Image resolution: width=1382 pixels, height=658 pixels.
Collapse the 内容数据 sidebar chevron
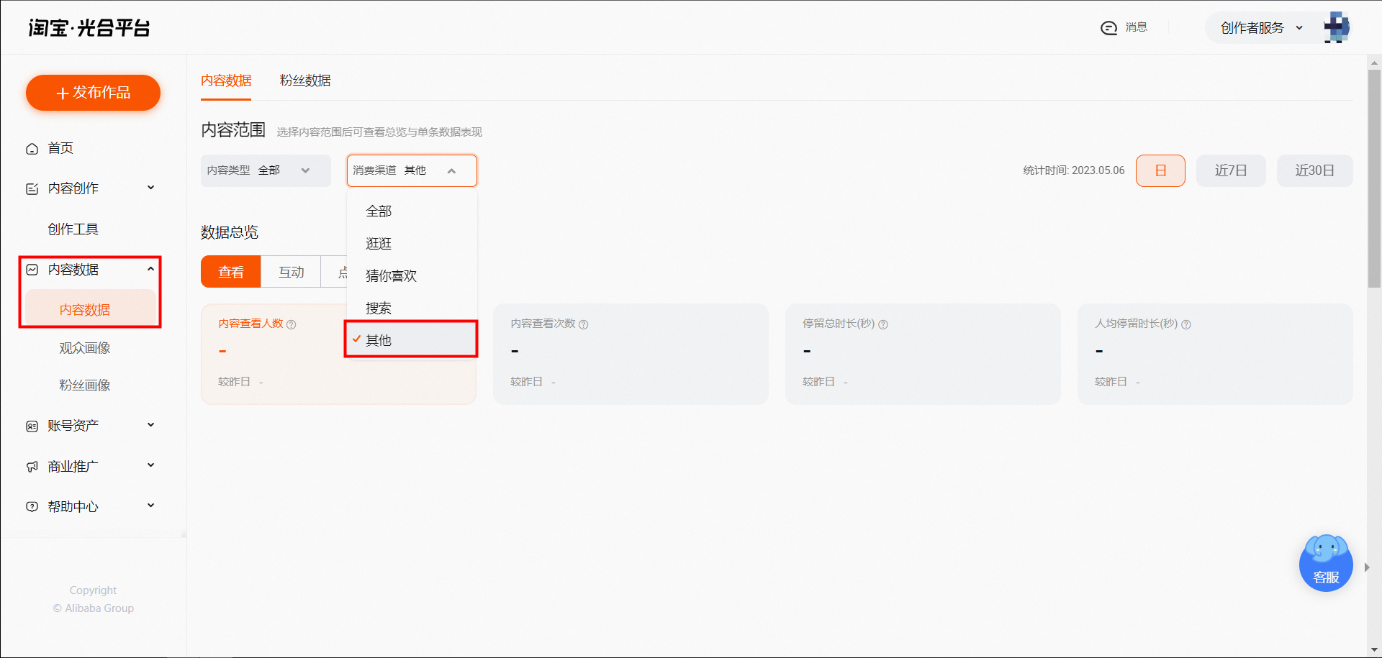[150, 269]
